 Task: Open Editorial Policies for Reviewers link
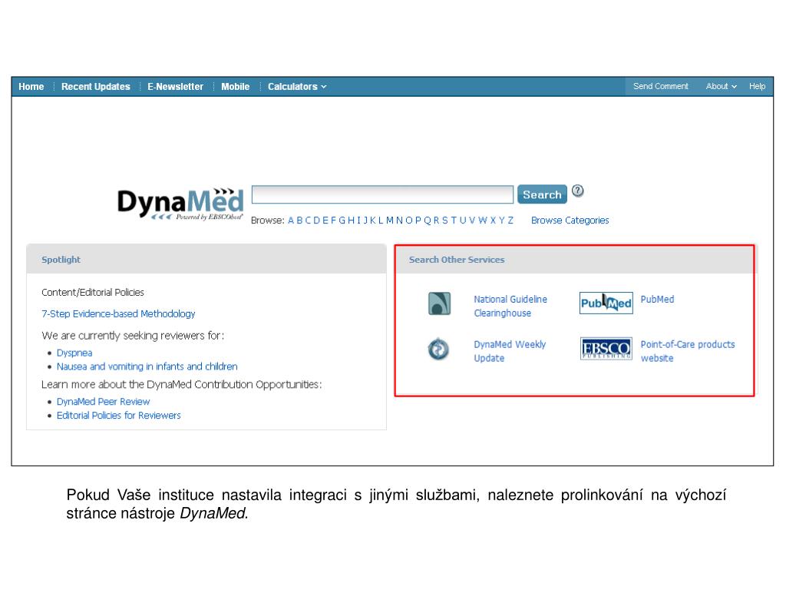[x=118, y=416]
